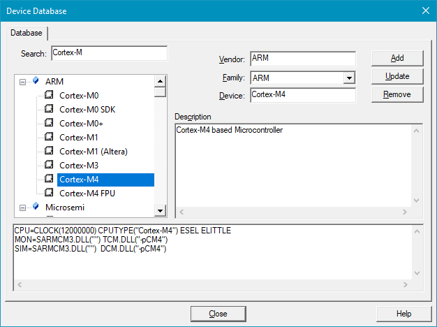Click the Update button
This screenshot has width=437, height=327.
click(397, 76)
